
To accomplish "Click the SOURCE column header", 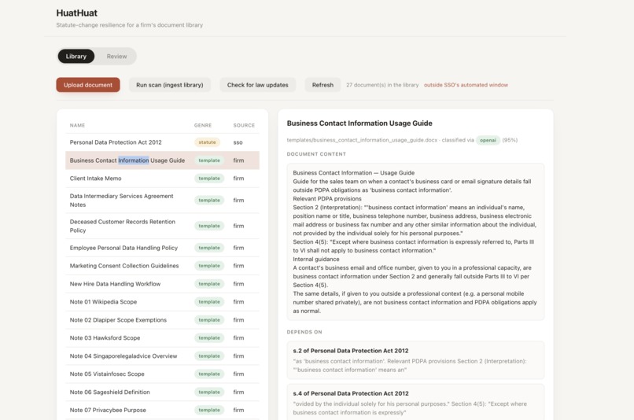I will click(x=244, y=125).
